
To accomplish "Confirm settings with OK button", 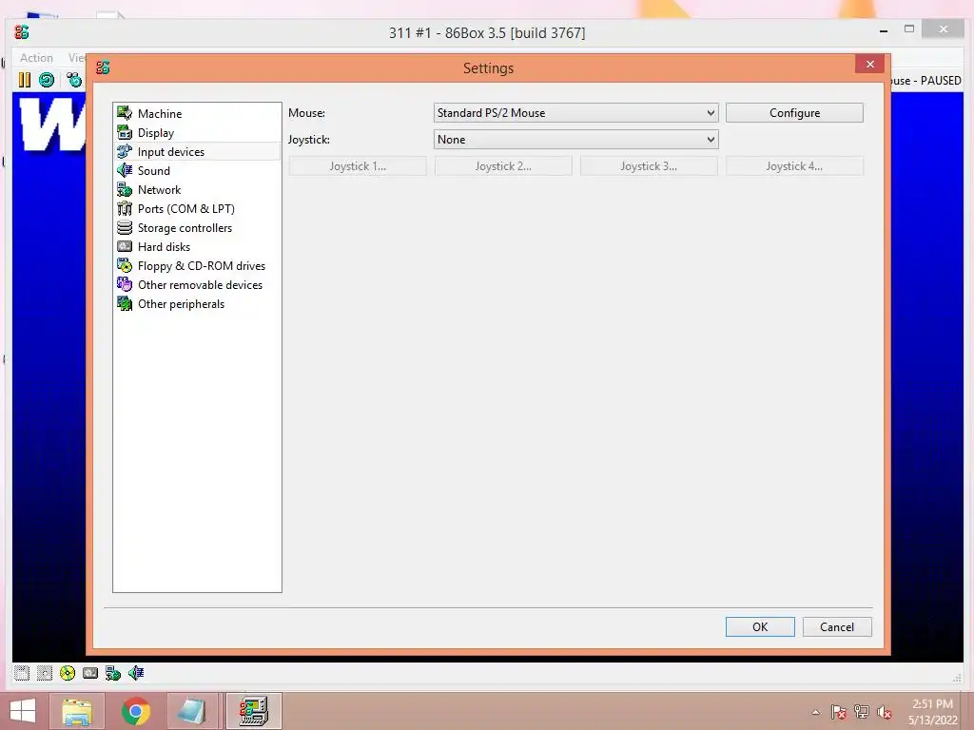I will tap(760, 627).
